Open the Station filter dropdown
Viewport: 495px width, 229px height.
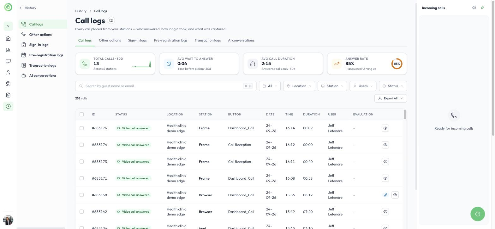coord(332,86)
